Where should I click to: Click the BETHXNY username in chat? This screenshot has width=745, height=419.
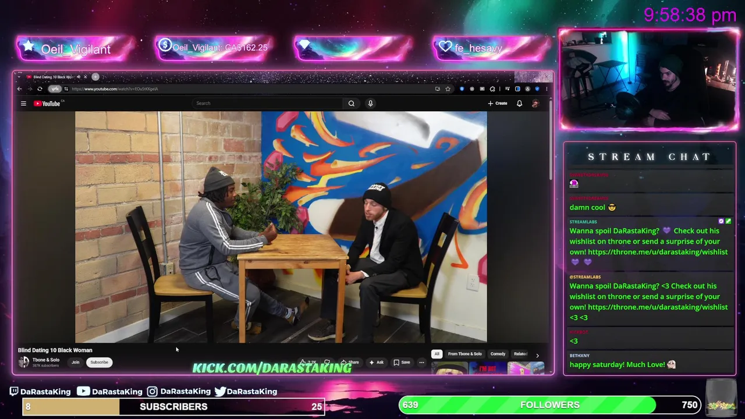coord(580,356)
